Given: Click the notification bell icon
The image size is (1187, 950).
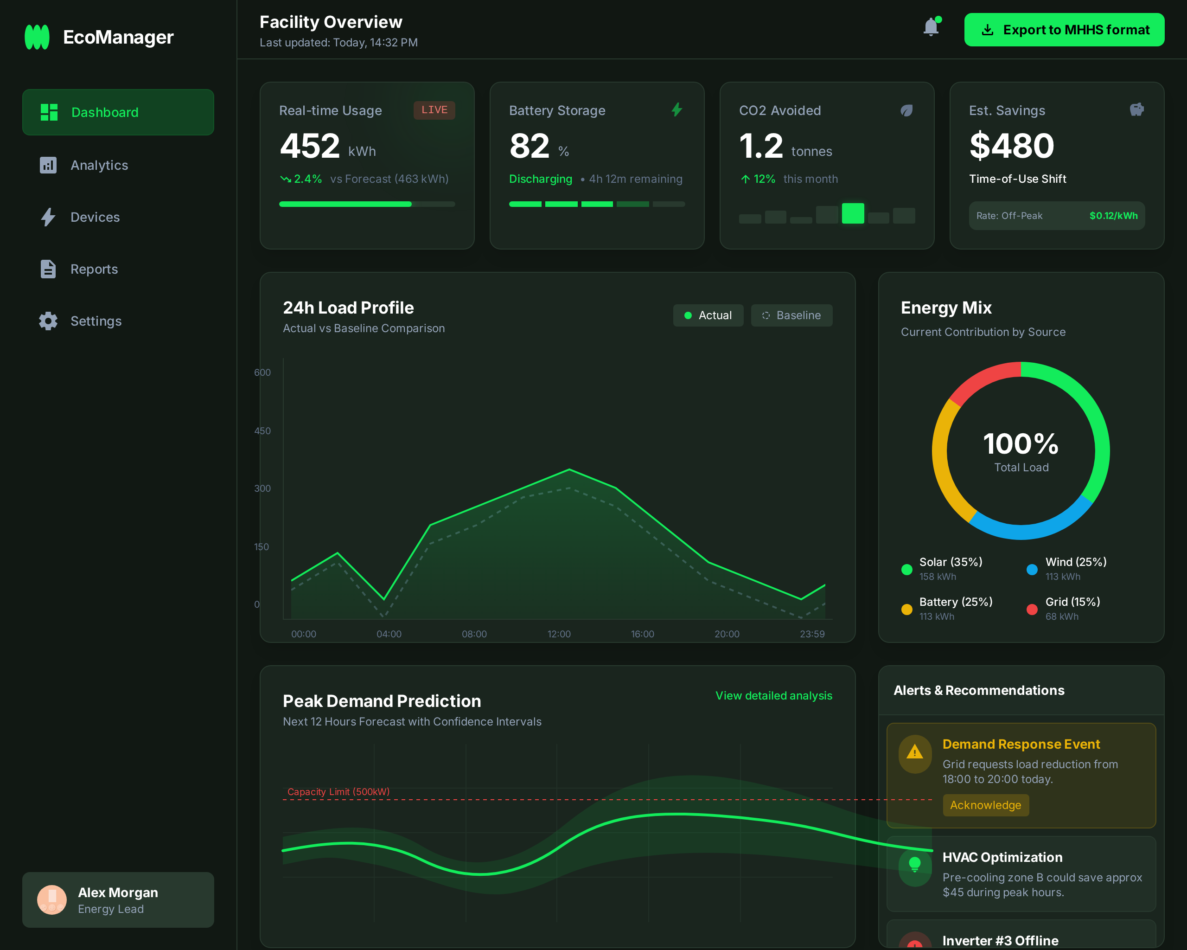Looking at the screenshot, I should click(x=931, y=26).
